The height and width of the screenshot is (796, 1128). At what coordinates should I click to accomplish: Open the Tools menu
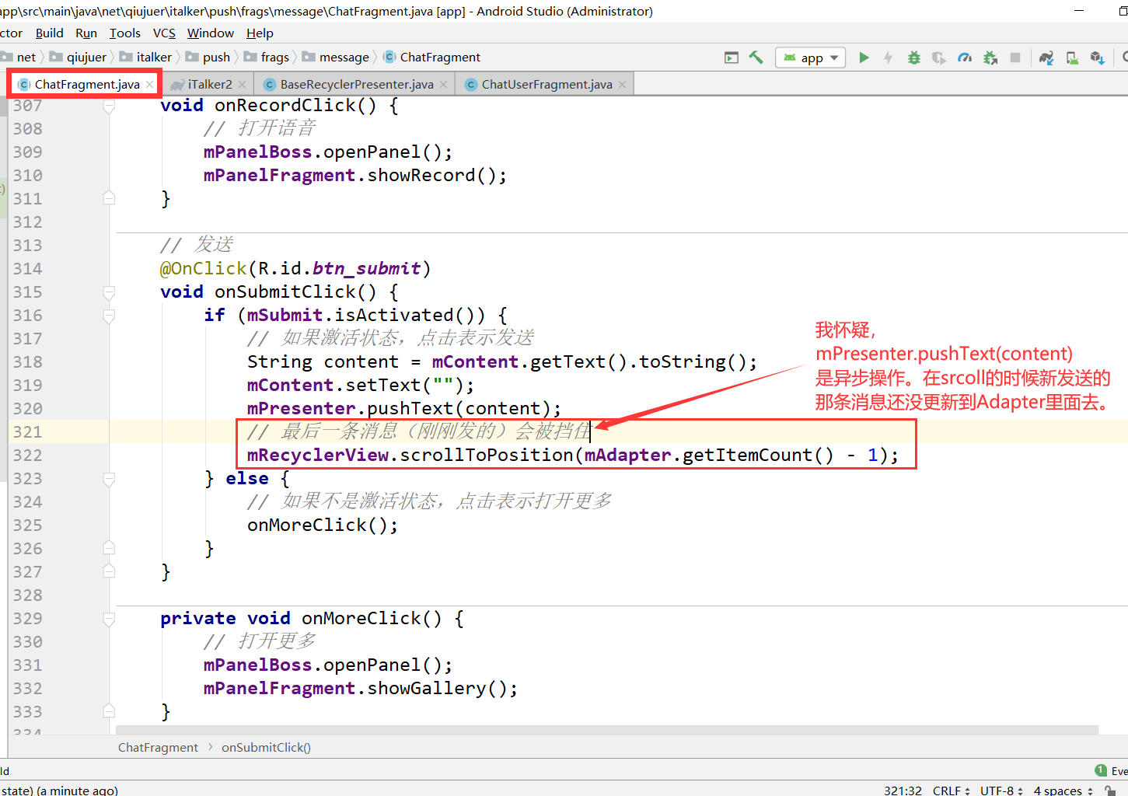click(x=125, y=33)
